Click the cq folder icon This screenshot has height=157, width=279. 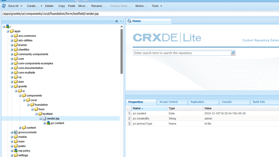tap(16, 77)
